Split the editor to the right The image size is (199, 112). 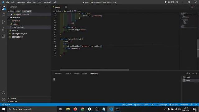[192, 7]
